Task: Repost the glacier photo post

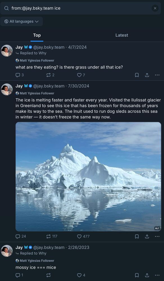Action: pos(48,236)
